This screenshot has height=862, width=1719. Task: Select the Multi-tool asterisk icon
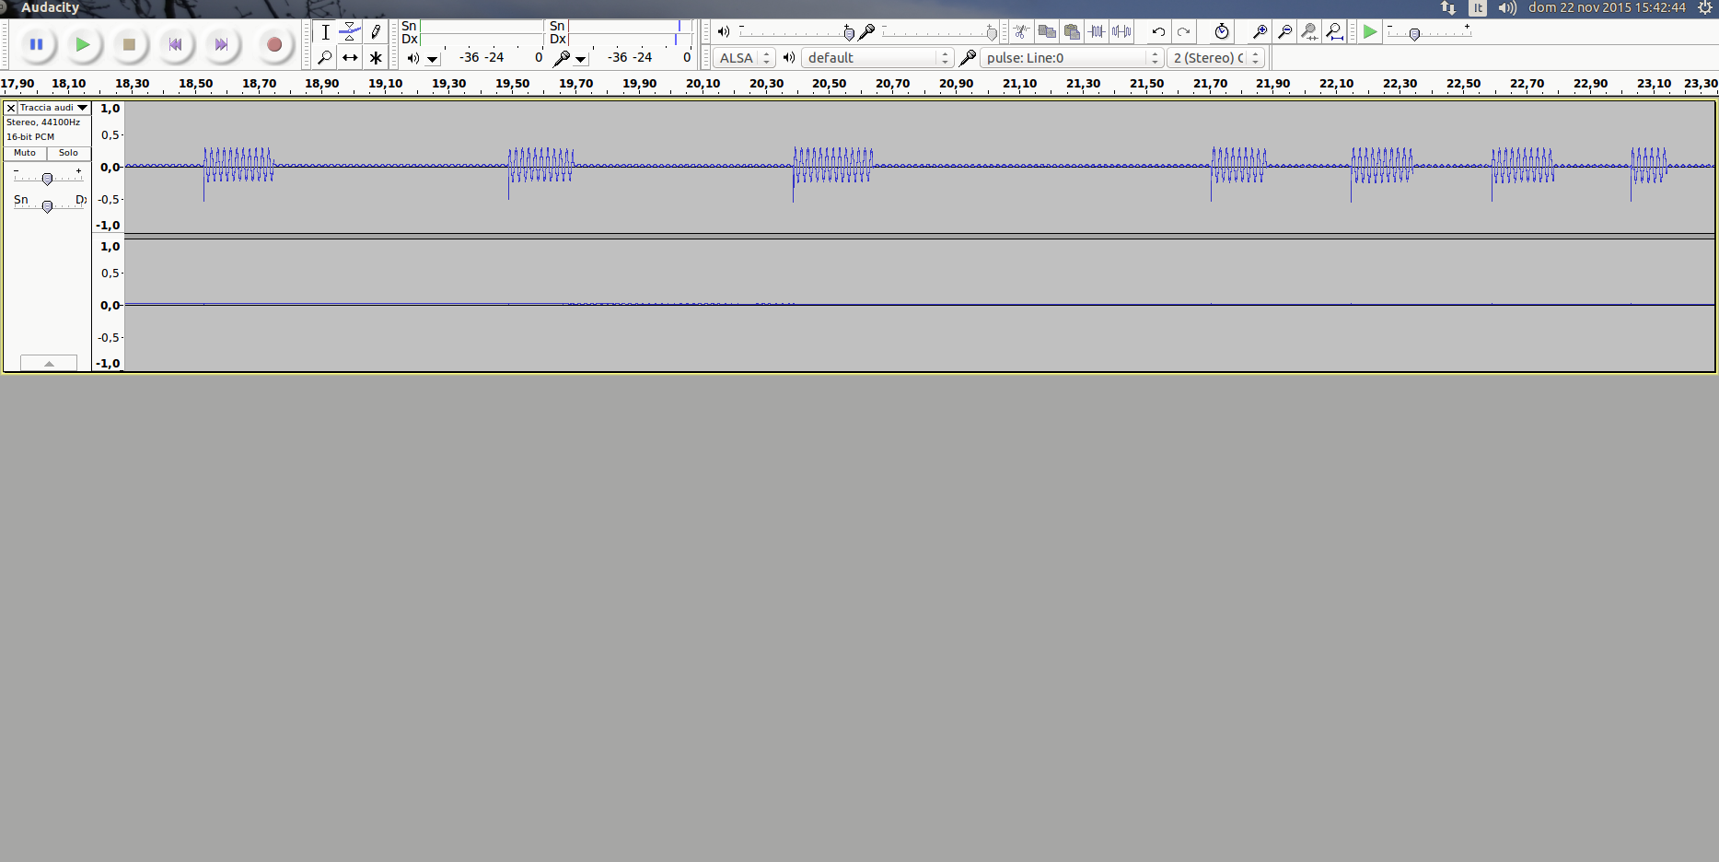376,58
